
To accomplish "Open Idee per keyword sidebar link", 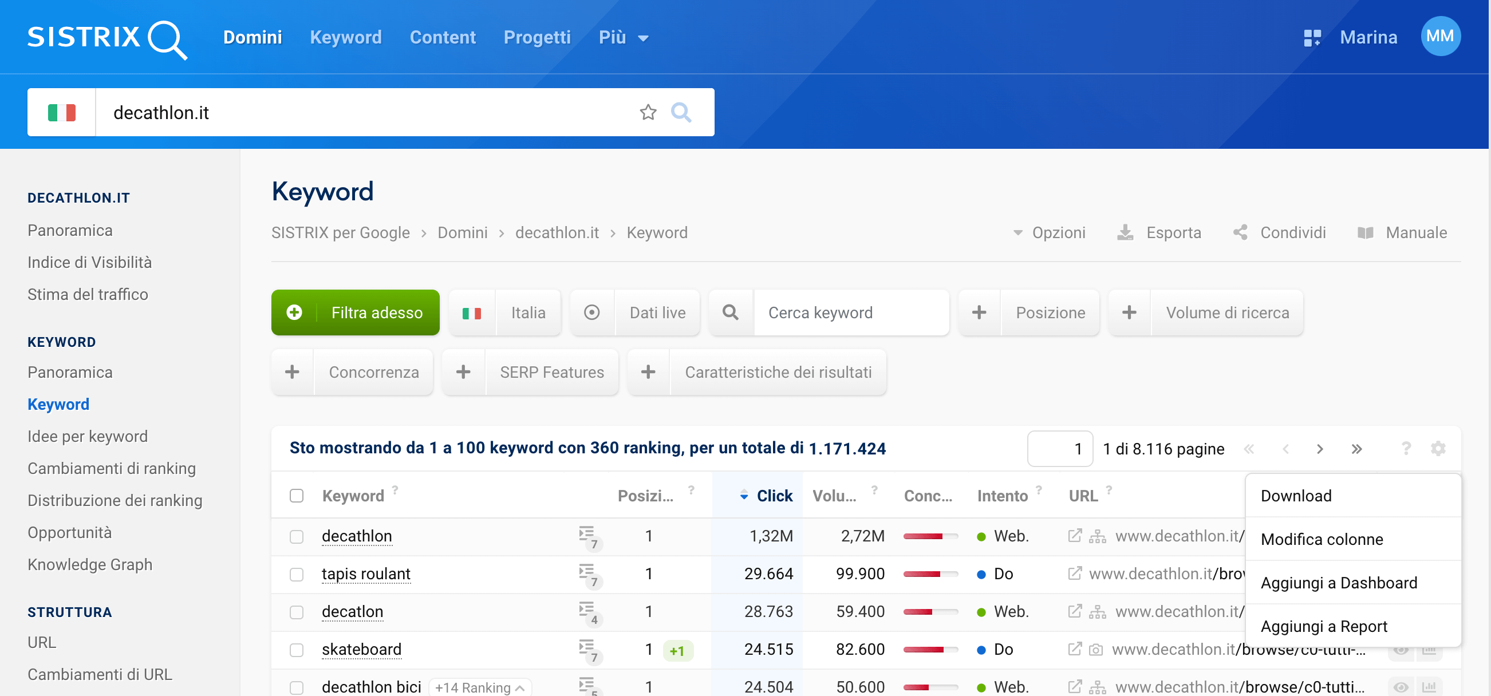I will 88,436.
